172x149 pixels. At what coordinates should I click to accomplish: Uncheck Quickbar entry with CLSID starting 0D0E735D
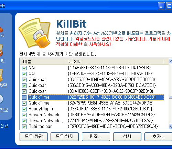tap(24, 80)
